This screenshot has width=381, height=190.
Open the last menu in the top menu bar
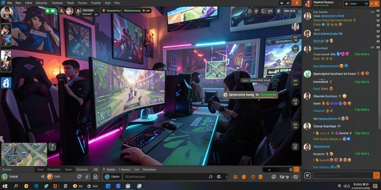tap(117, 3)
